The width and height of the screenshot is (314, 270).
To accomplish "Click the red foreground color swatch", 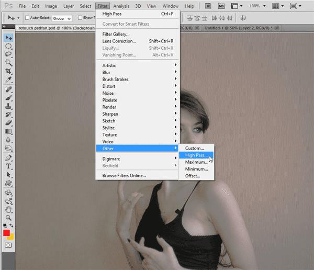I will click(6, 233).
